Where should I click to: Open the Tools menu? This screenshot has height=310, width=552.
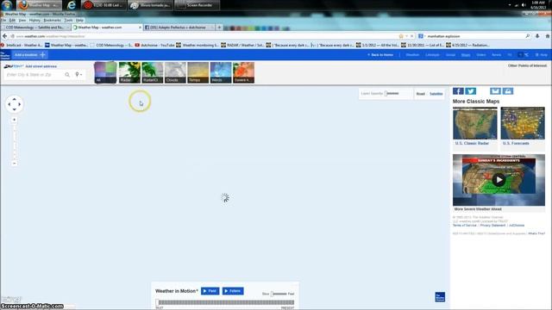click(x=68, y=21)
